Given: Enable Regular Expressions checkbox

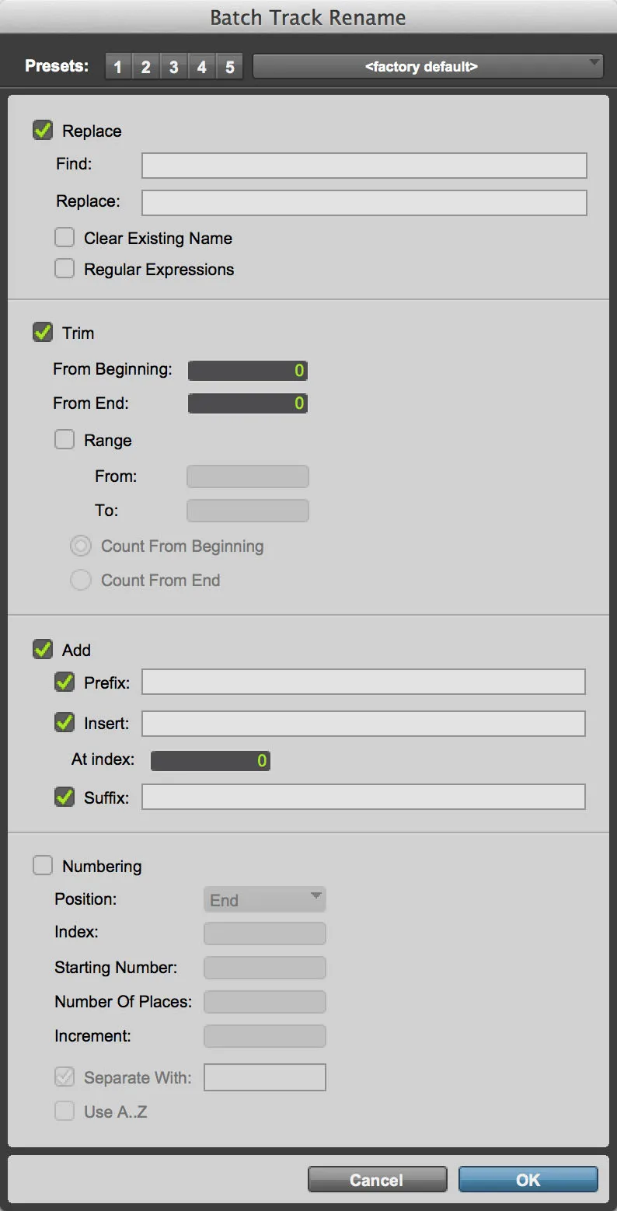Looking at the screenshot, I should pyautogui.click(x=64, y=269).
